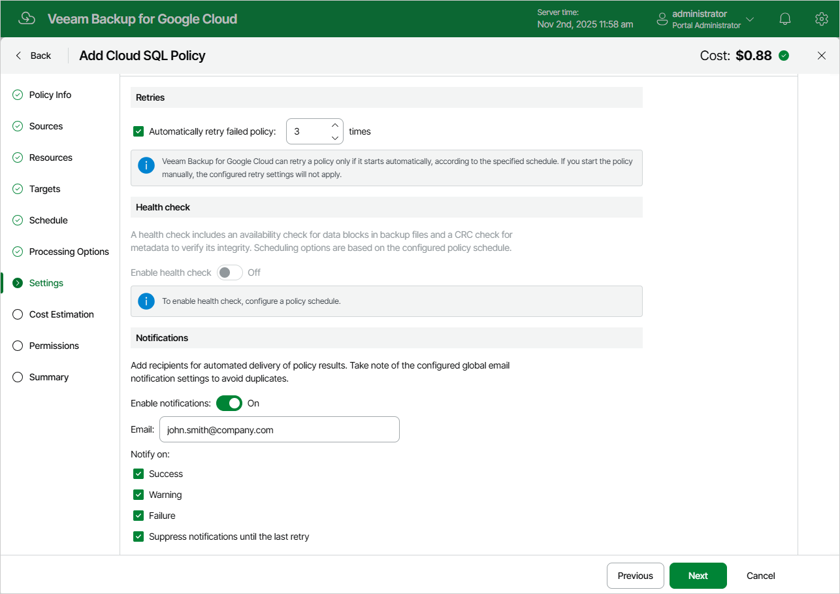840x594 pixels.
Task: Turn off Enable notifications switch
Action: (229, 403)
